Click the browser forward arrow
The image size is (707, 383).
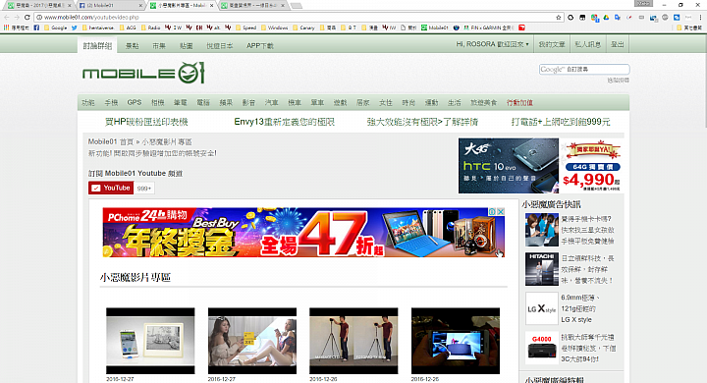click(x=17, y=17)
